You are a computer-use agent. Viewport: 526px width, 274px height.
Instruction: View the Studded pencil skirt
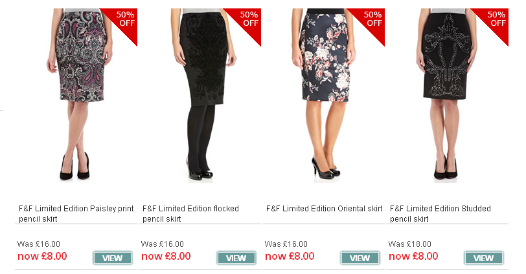coord(484,258)
